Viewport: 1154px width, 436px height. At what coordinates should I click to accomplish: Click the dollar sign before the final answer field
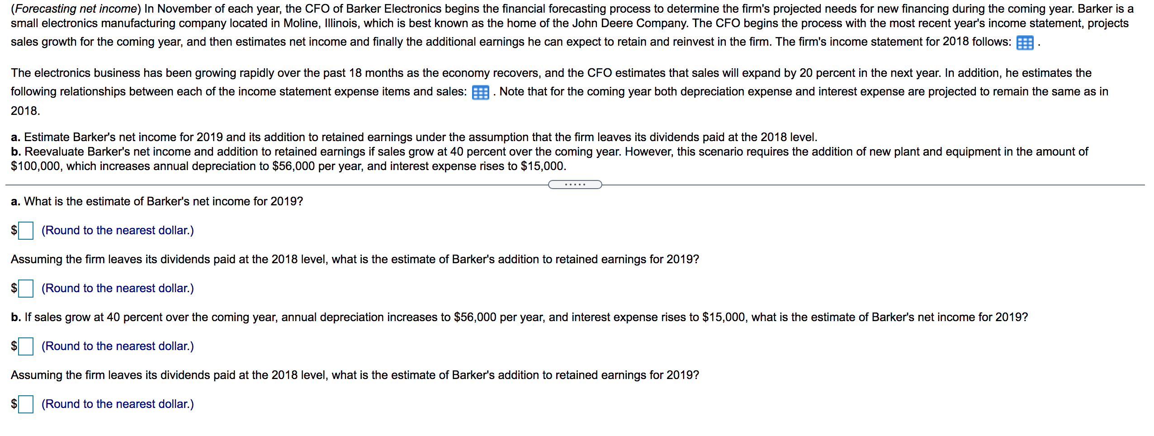[x=13, y=404]
